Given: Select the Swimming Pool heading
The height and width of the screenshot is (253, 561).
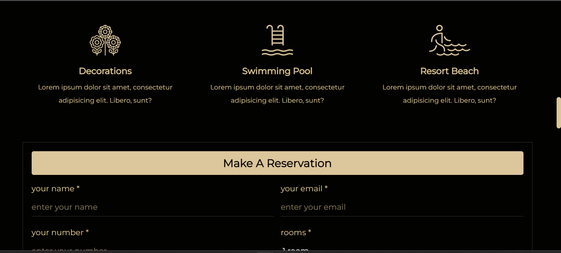Looking at the screenshot, I should (277, 71).
